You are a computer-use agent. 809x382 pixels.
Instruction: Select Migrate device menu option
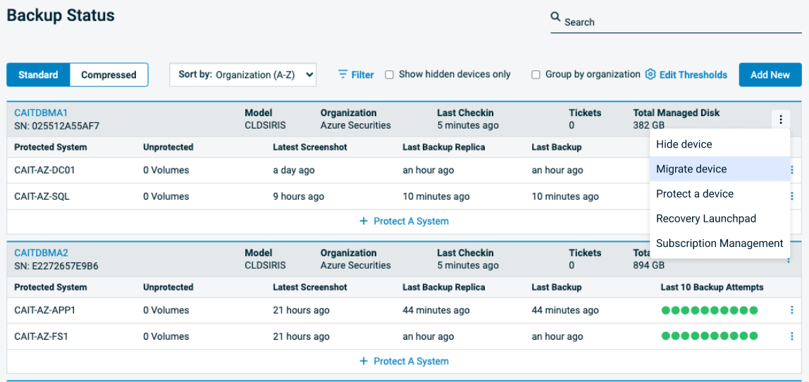click(x=720, y=169)
